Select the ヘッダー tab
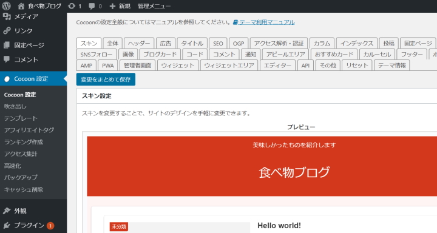Viewport: 437px width, 233px height. pyautogui.click(x=139, y=43)
